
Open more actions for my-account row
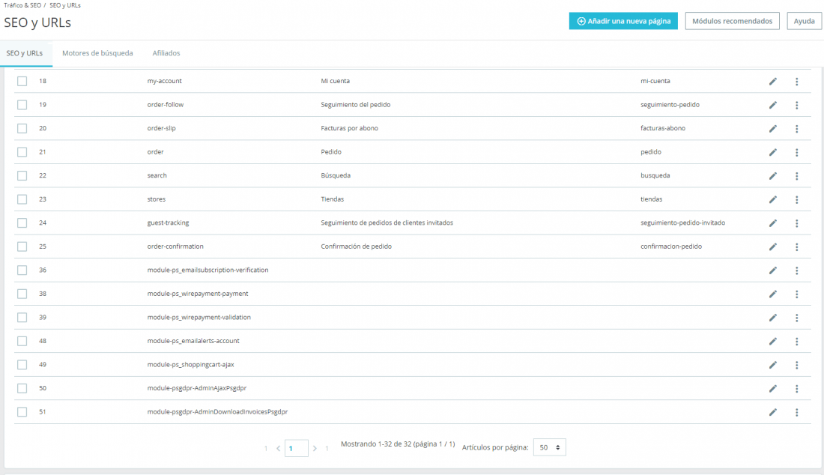click(x=797, y=82)
